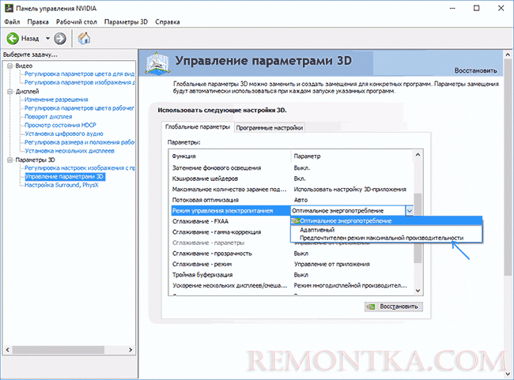Image resolution: width=514 pixels, height=380 pixels.
Task: Click main pane scroll up arrow
Action: pyautogui.click(x=508, y=55)
